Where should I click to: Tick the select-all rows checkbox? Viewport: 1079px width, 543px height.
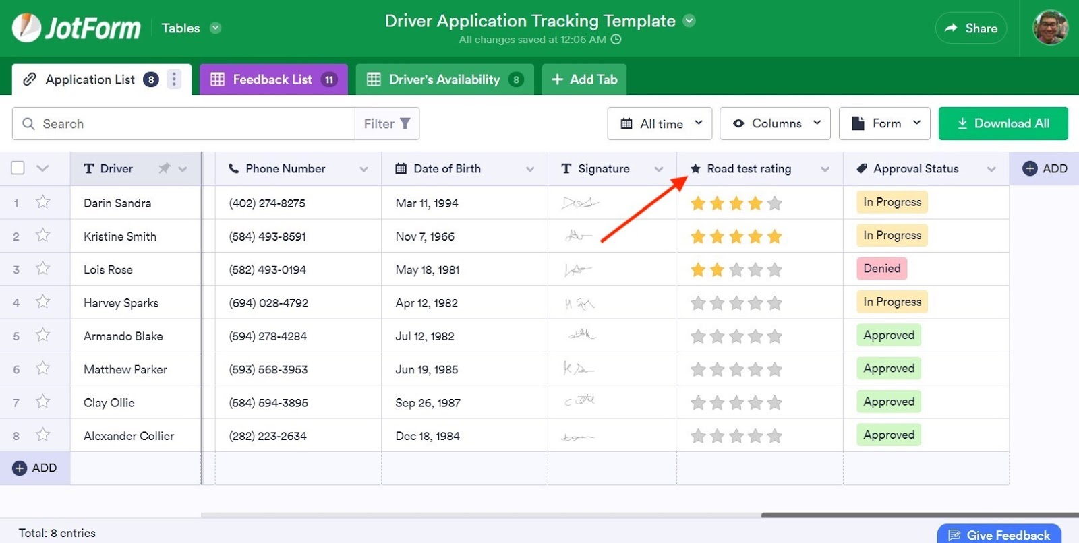pyautogui.click(x=18, y=168)
